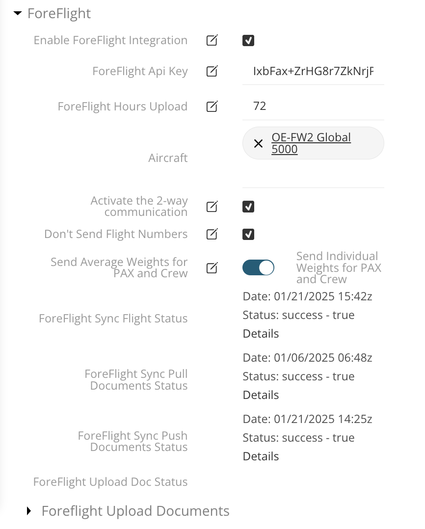Click the Aircraft selection area
Screen dimensions: 425x529
tap(313, 143)
